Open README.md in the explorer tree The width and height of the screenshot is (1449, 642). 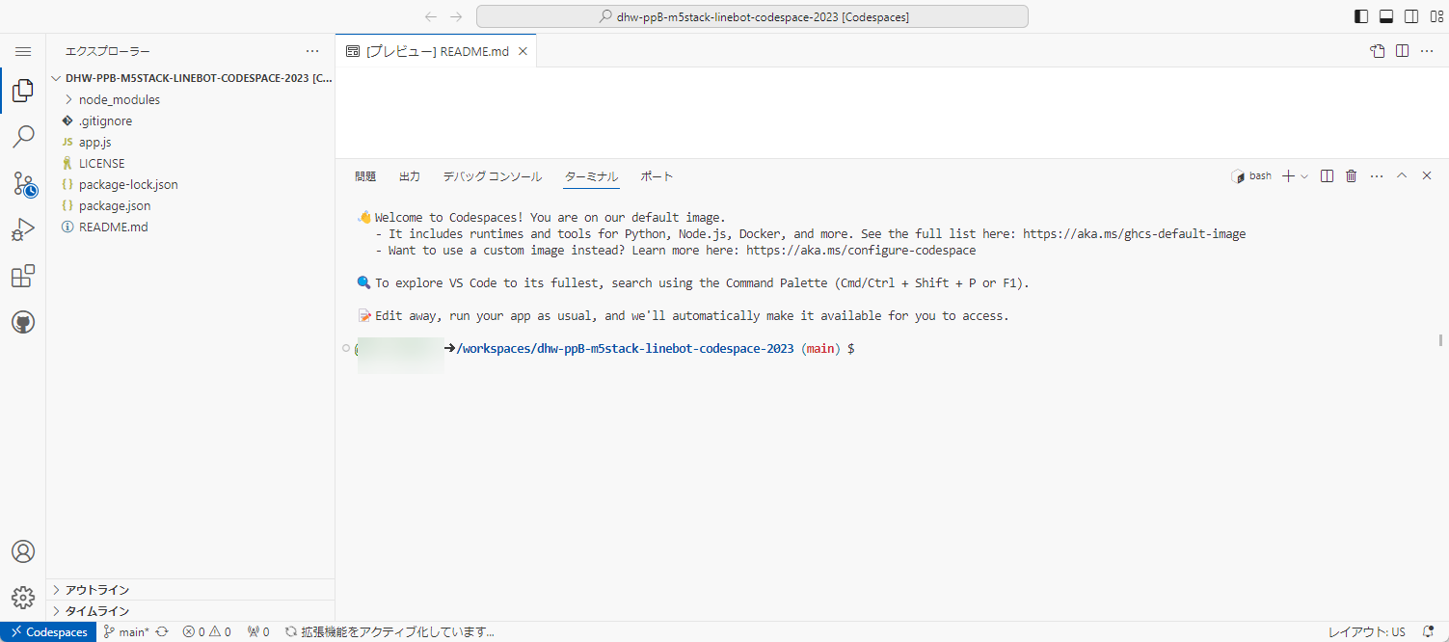coord(191,227)
